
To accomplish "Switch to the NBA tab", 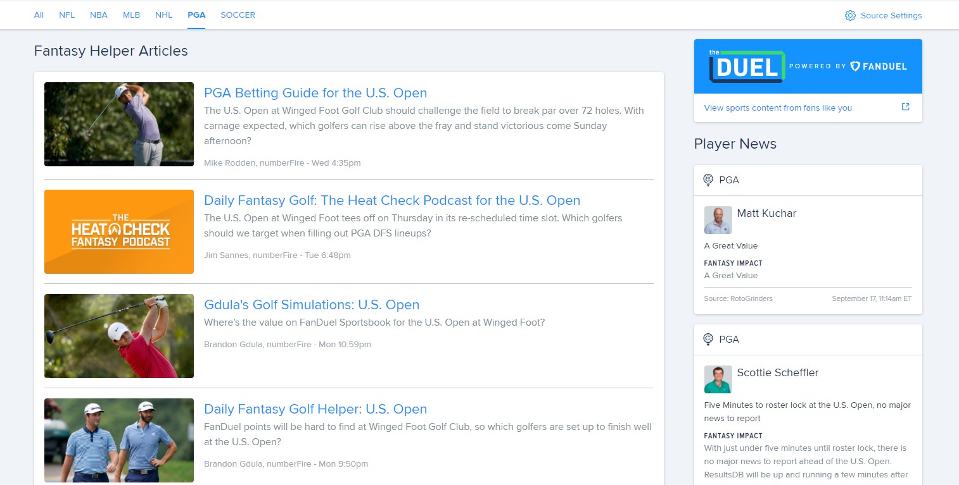I will click(x=99, y=15).
